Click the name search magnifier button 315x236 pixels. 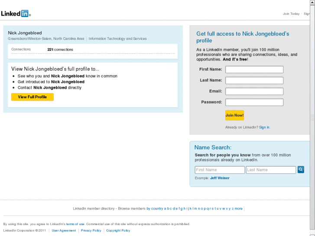pyautogui.click(x=301, y=169)
